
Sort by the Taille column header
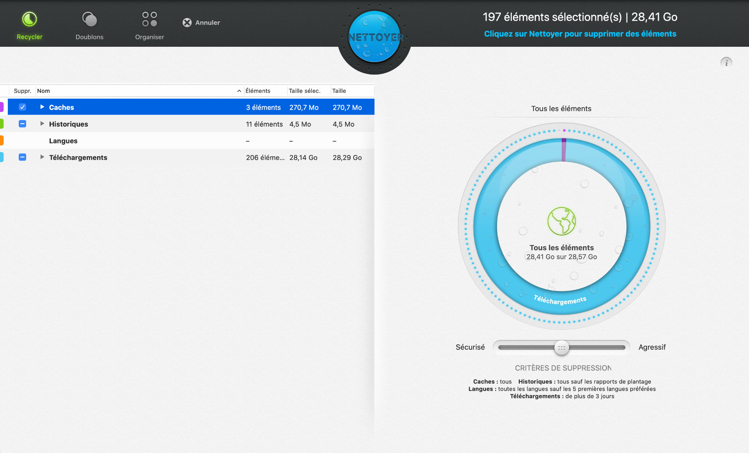(352, 91)
